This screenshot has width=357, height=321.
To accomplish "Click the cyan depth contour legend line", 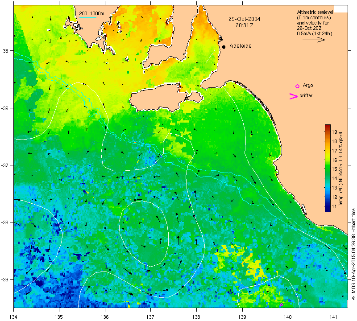I will pos(87,17).
